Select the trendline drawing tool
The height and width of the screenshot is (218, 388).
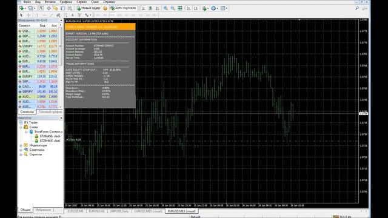pyautogui.click(x=51, y=15)
